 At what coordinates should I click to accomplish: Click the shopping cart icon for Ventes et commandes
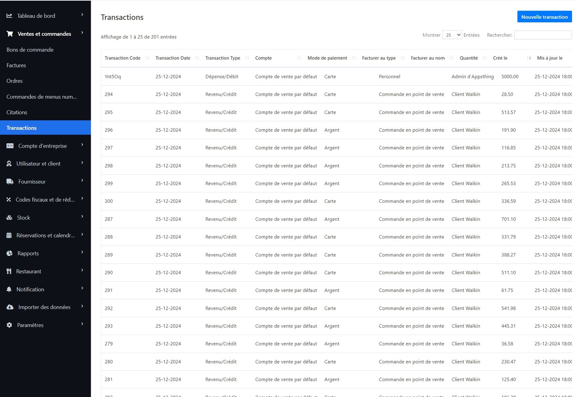pyautogui.click(x=10, y=34)
